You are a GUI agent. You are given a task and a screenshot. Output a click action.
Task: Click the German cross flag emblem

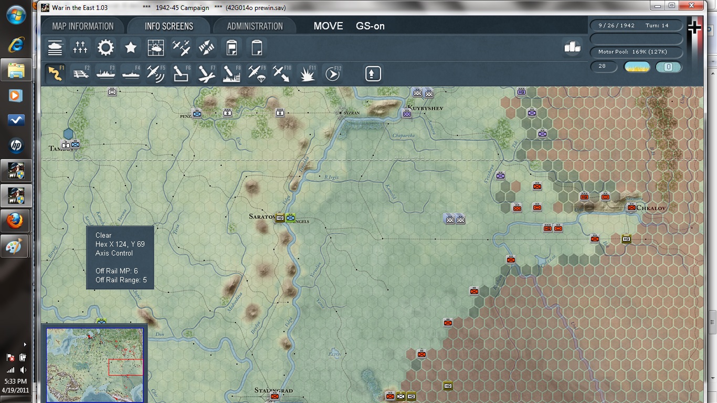point(694,27)
